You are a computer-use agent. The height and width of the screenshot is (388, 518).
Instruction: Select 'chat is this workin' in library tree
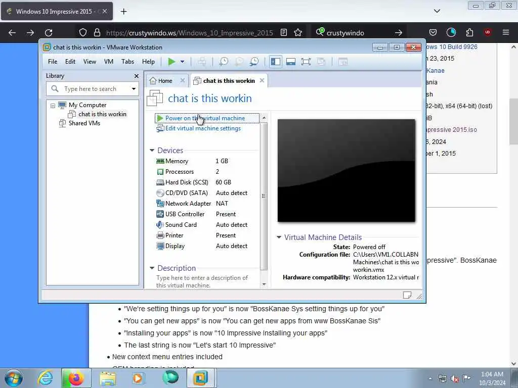point(102,114)
